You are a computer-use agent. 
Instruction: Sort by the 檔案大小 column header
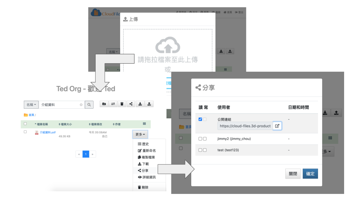click(x=65, y=124)
